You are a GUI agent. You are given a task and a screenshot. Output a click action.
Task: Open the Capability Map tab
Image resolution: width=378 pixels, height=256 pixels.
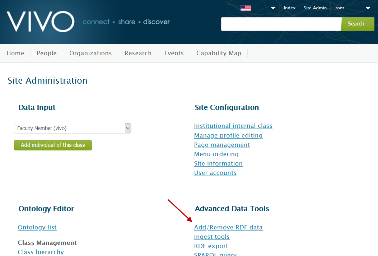click(219, 53)
